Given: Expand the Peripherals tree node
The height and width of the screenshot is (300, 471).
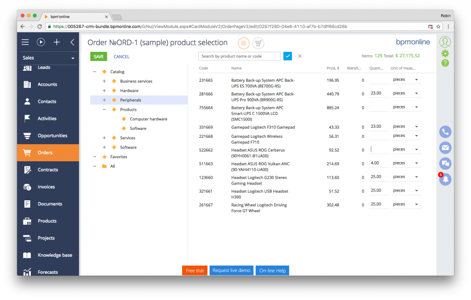Looking at the screenshot, I should point(104,100).
